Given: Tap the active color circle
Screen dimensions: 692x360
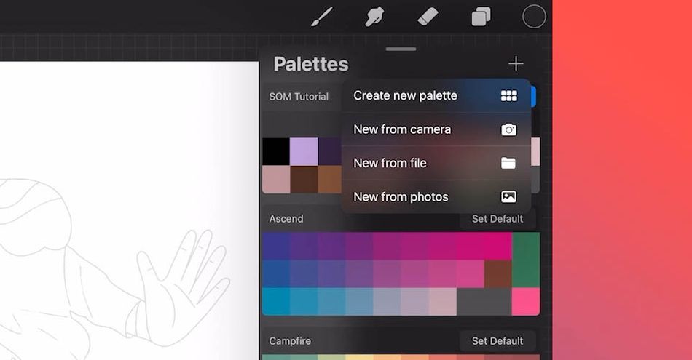Looking at the screenshot, I should (534, 17).
